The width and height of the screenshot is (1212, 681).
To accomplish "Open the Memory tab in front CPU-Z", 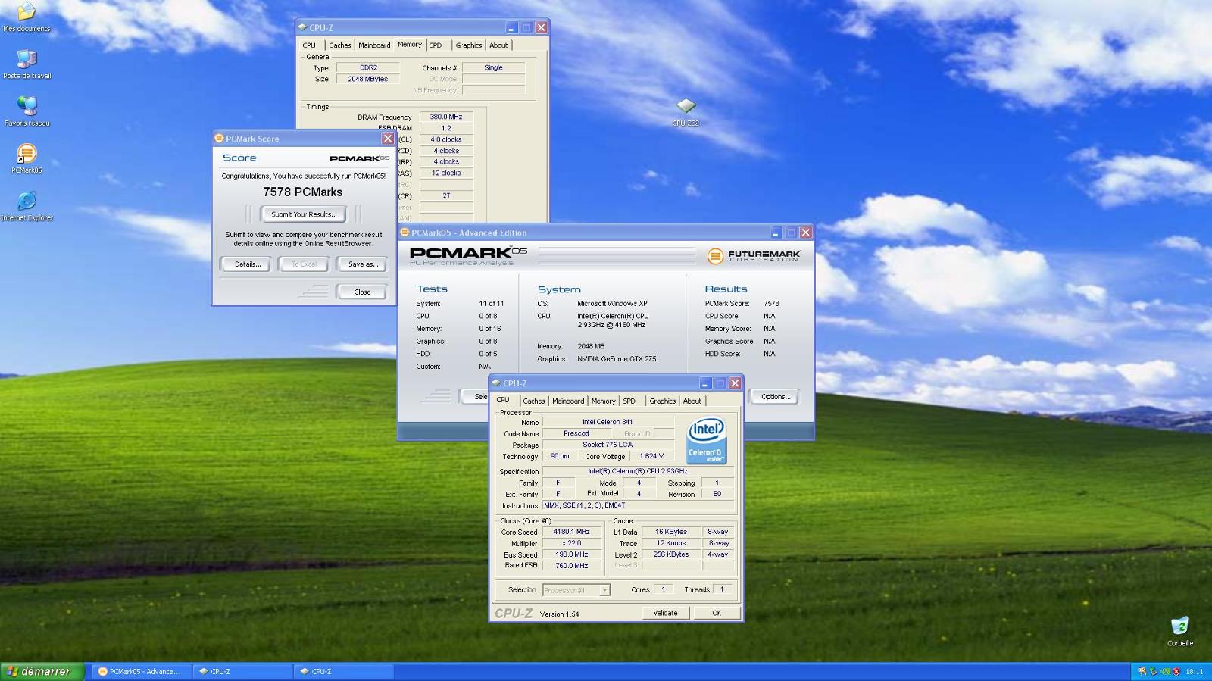I will click(603, 401).
